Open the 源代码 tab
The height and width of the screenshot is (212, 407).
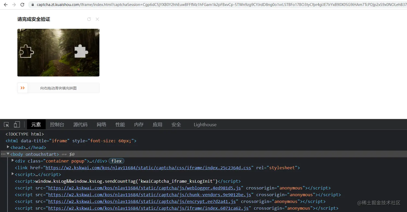pyautogui.click(x=80, y=124)
